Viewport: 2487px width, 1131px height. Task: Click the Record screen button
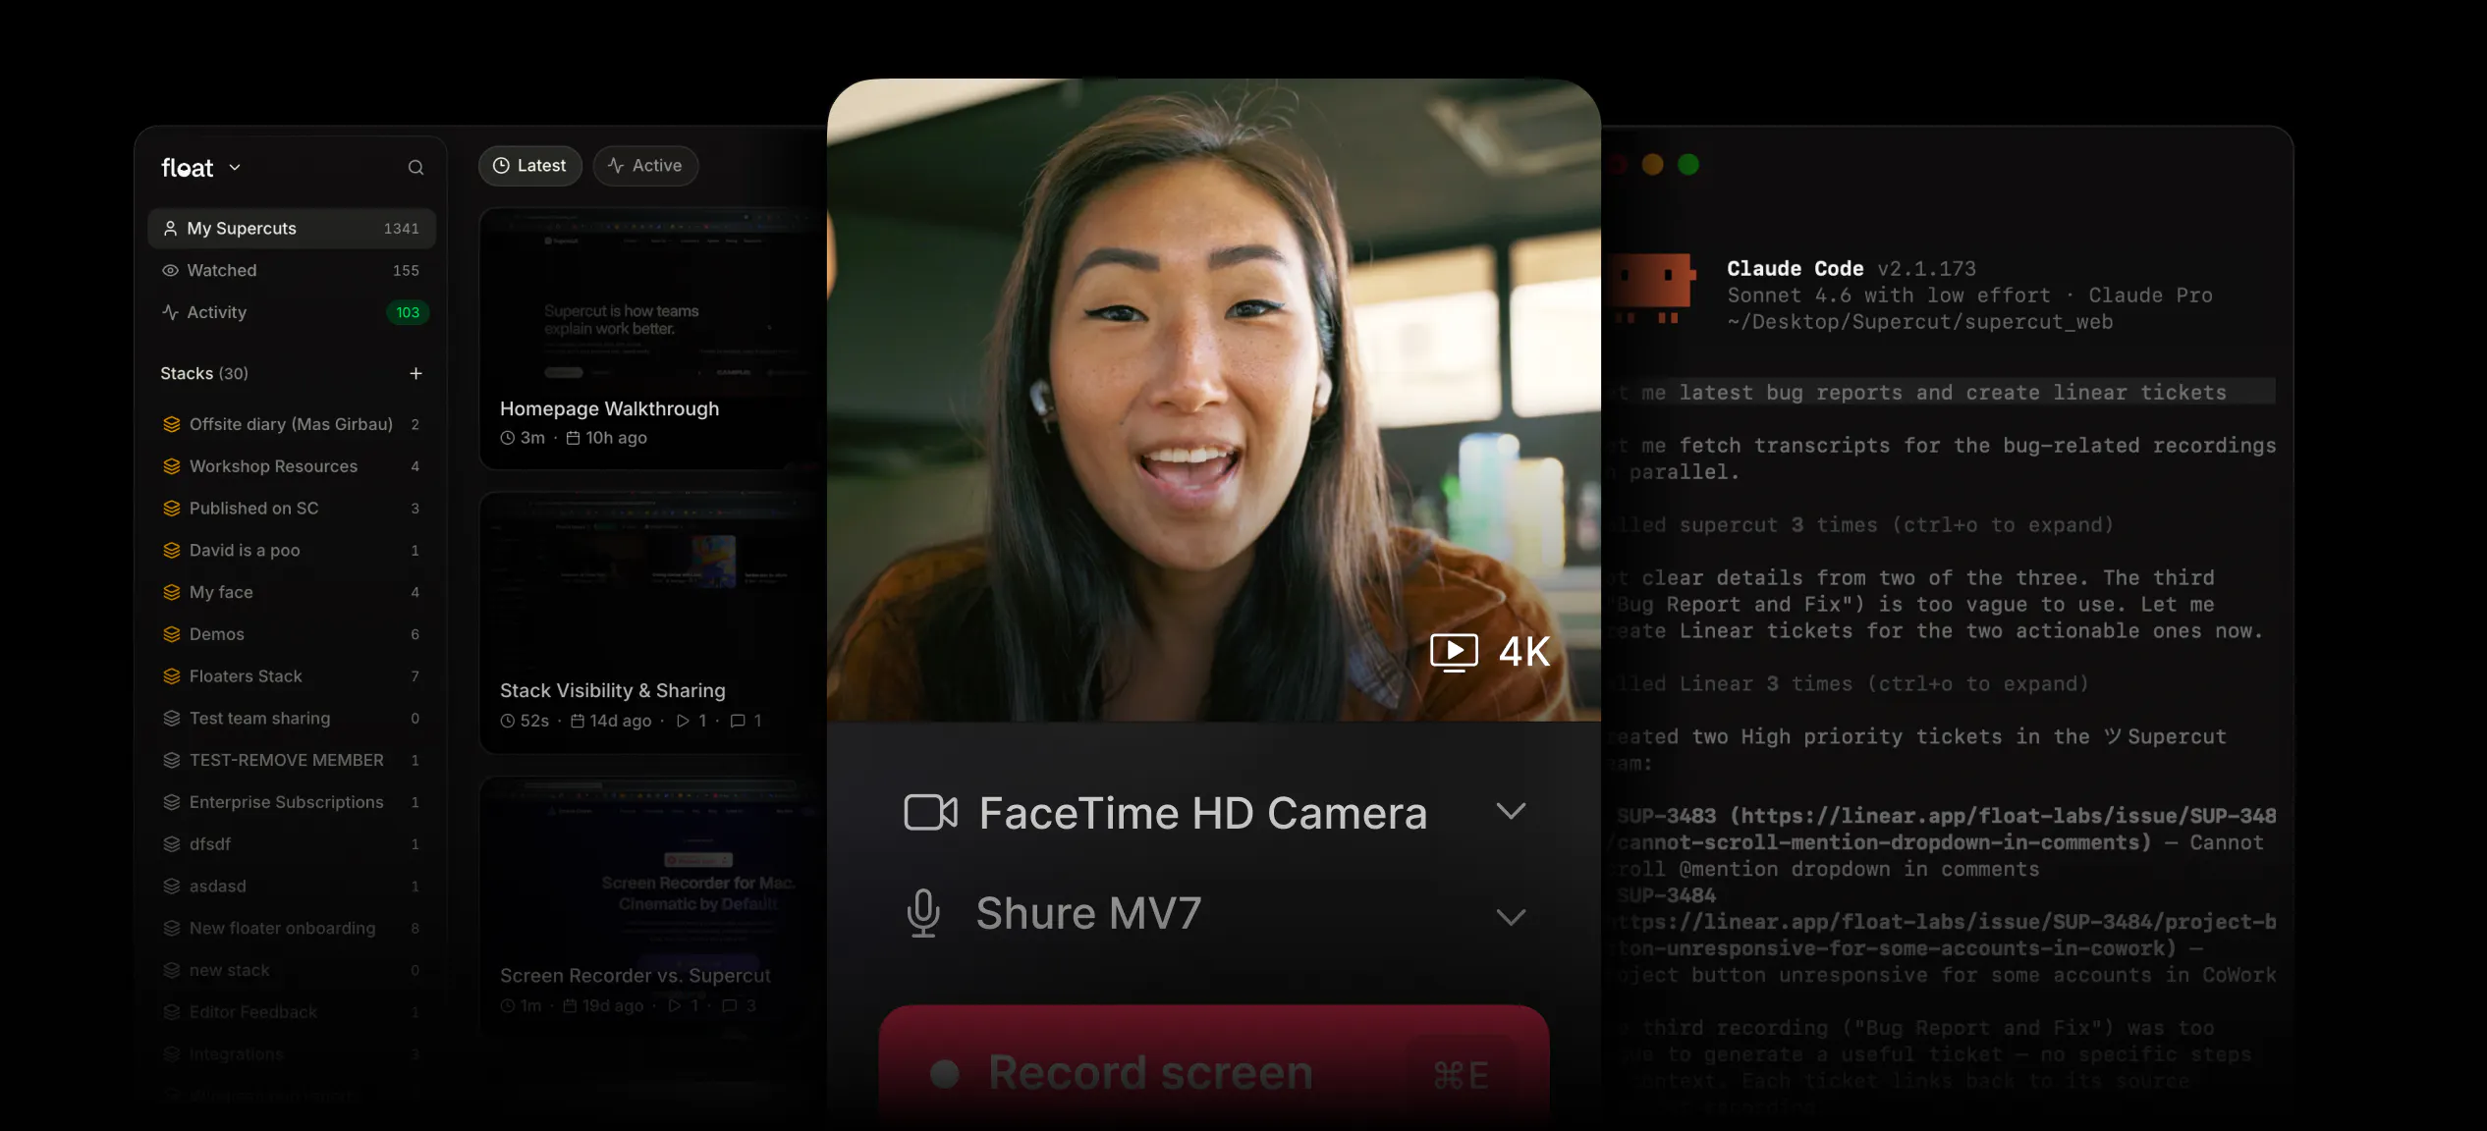1214,1068
